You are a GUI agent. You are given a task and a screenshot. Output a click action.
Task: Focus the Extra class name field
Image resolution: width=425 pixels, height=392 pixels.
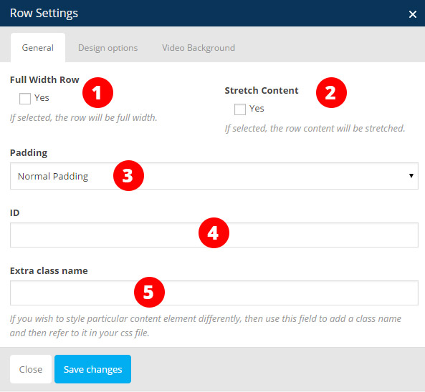(214, 293)
